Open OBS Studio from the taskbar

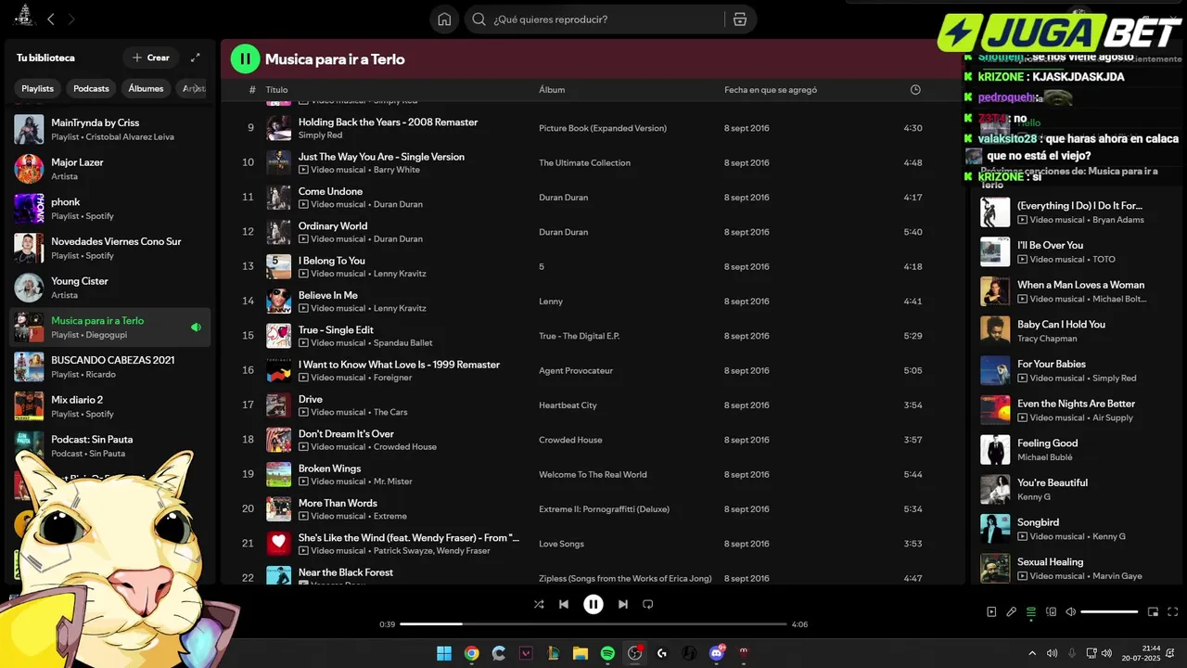(635, 653)
